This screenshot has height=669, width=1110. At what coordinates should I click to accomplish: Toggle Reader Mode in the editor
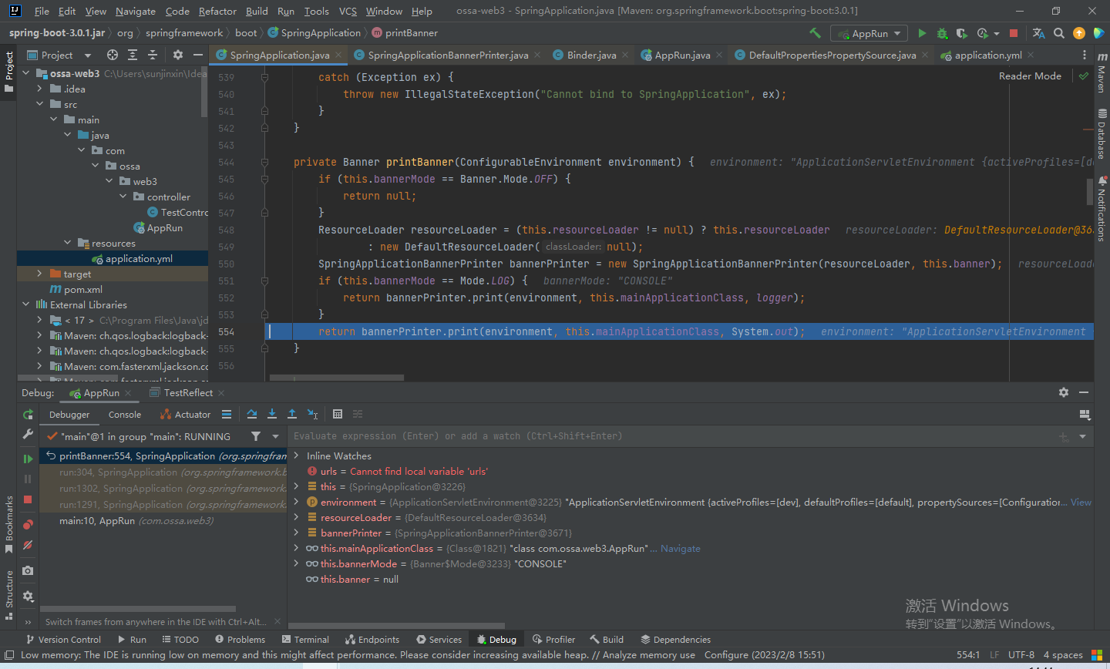pyautogui.click(x=1030, y=76)
